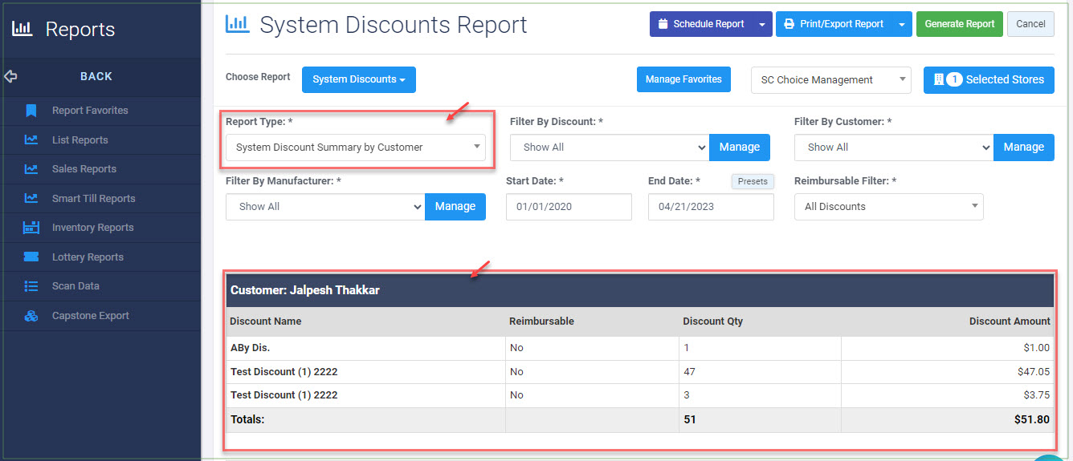Screen dimensions: 1073x461
Task: Open Sales Reports in the sidebar
Action: (84, 169)
